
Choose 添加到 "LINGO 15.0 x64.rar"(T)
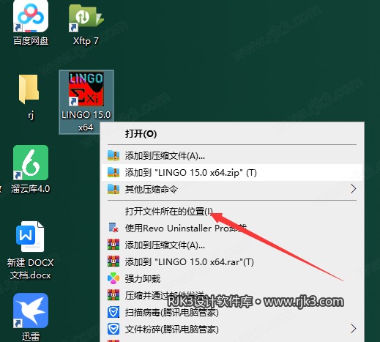coord(232,261)
